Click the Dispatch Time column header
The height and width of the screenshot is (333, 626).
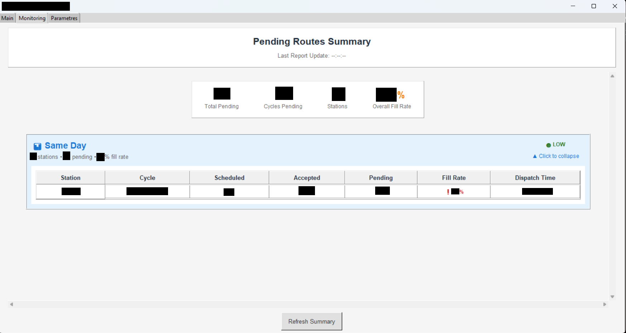pyautogui.click(x=535, y=178)
